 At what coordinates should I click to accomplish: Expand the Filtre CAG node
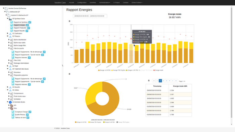(9, 60)
